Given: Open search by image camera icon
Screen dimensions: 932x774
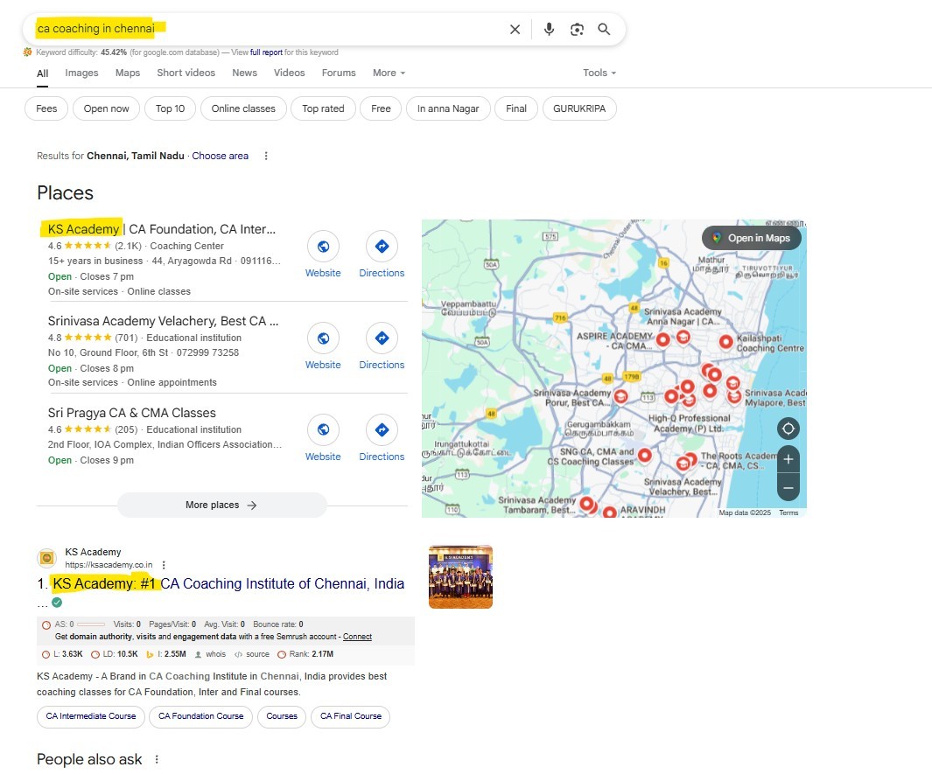Looking at the screenshot, I should coord(577,29).
